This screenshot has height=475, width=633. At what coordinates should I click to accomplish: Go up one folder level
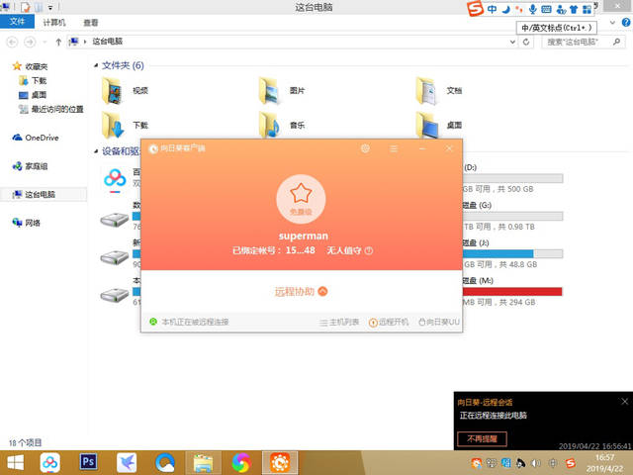pos(58,42)
